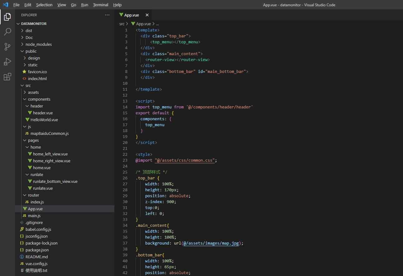Expand the assets folder
Image resolution: width=403 pixels, height=276 pixels.
33,92
